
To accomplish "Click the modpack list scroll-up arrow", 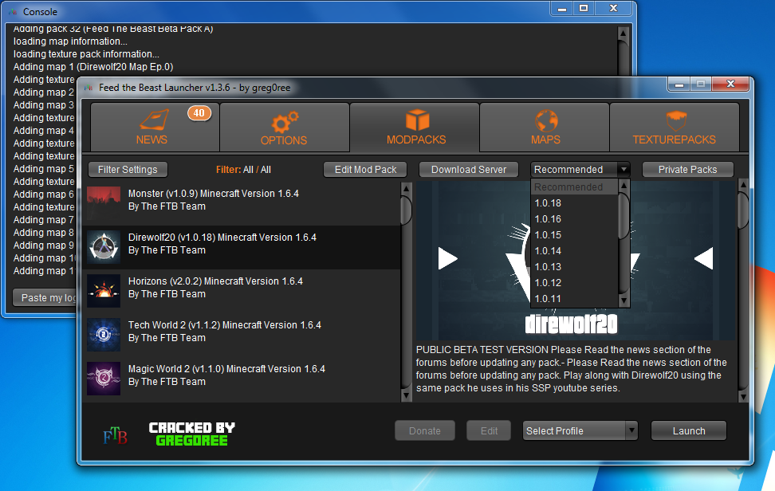I will 407,188.
